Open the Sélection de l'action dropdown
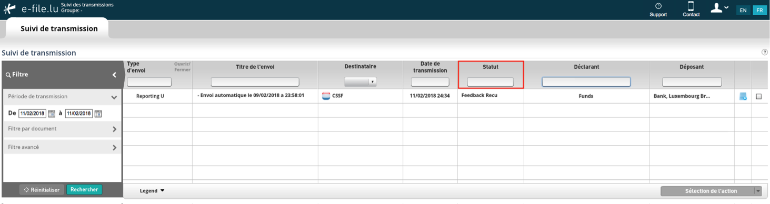The image size is (770, 204). (x=711, y=191)
